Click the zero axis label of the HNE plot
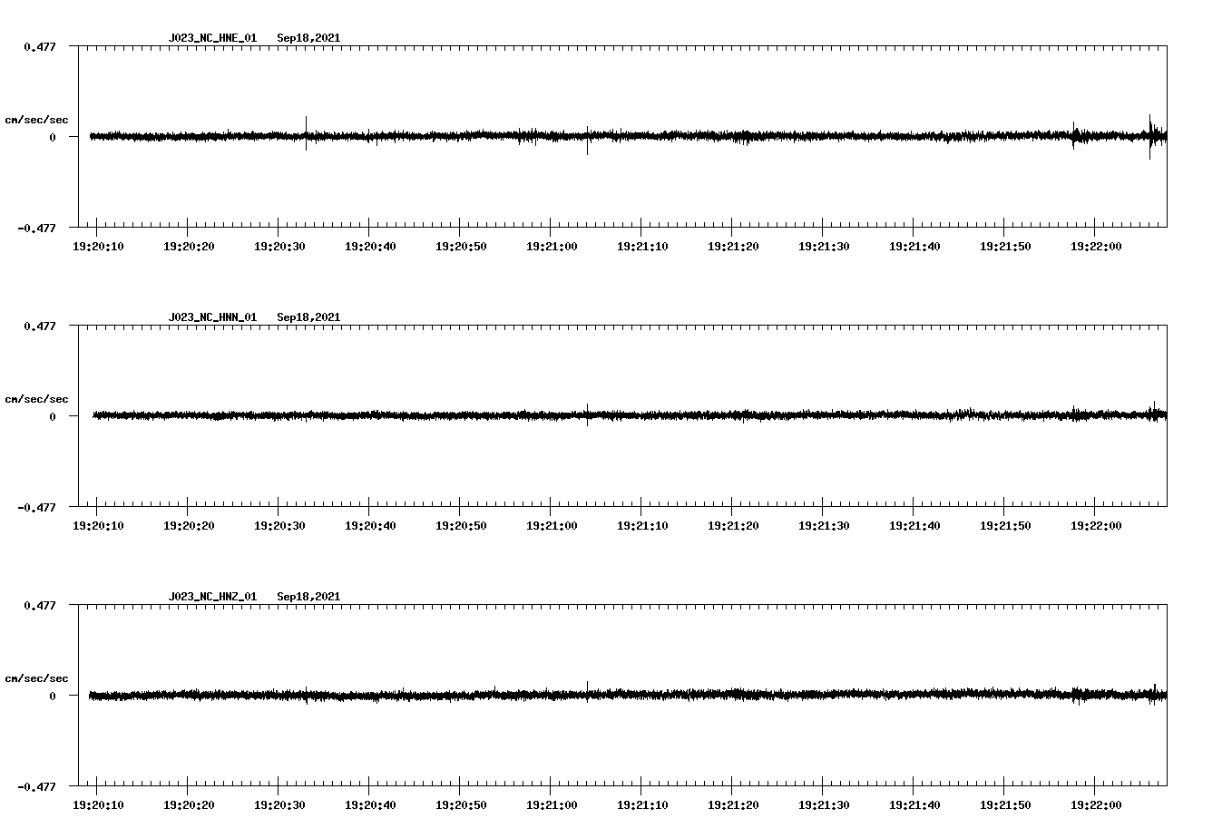The height and width of the screenshot is (838, 1232). point(53,137)
